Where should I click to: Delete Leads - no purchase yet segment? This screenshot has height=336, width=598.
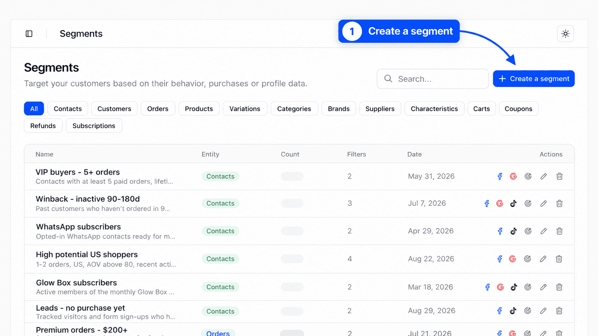click(x=559, y=311)
